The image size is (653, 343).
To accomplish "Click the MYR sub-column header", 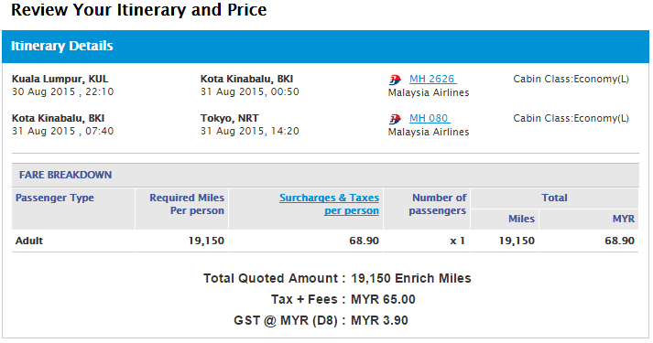I will (624, 219).
